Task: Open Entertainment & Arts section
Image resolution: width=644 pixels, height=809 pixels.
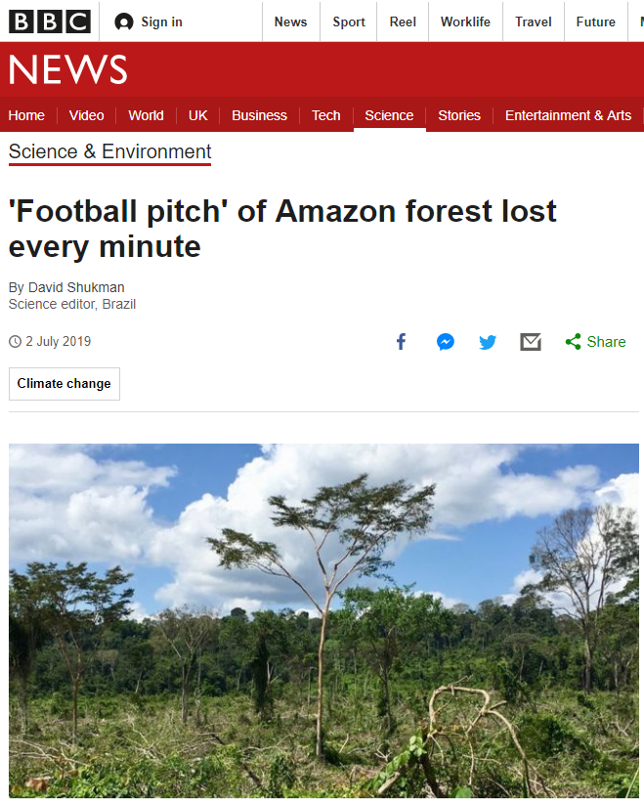Action: [x=568, y=115]
